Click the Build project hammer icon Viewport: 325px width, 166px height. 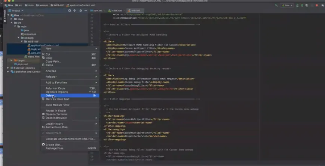coord(276,5)
